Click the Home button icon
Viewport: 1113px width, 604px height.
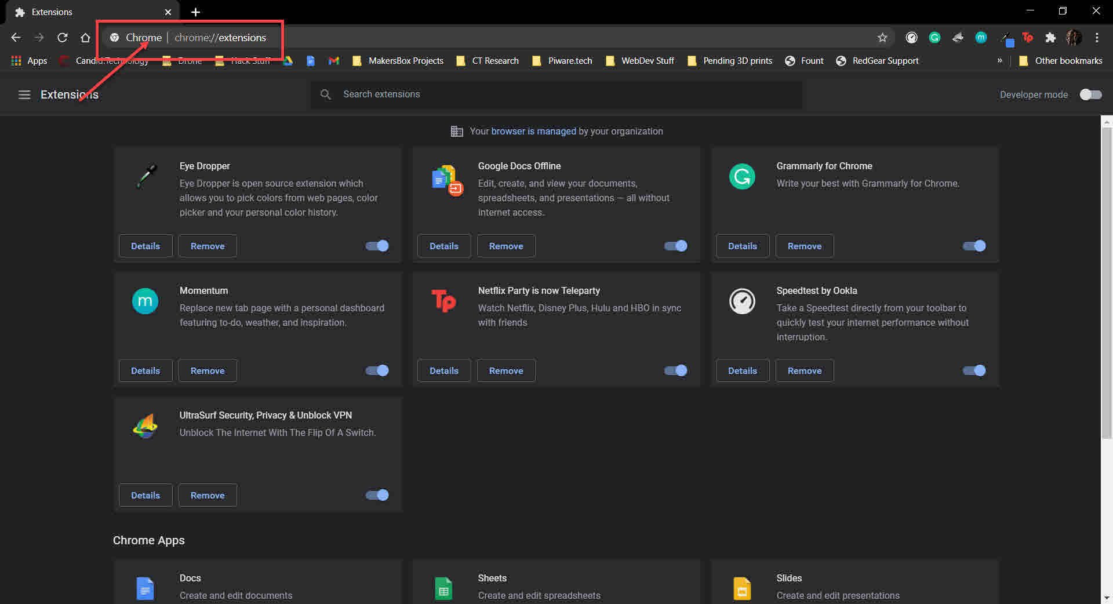(x=85, y=38)
